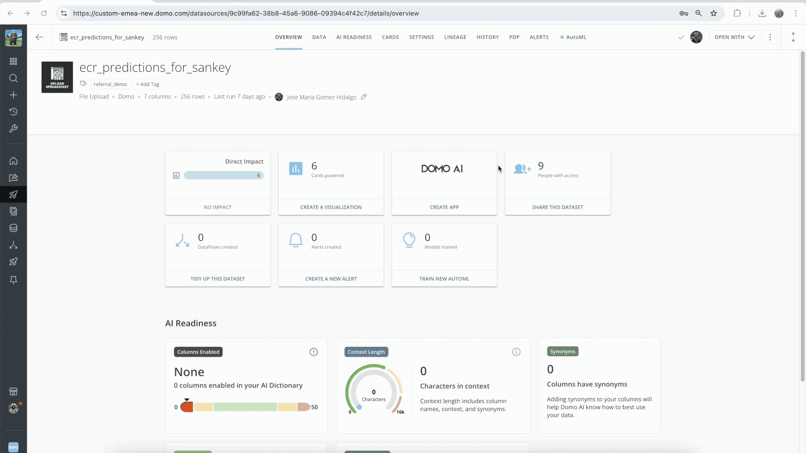
Task: Switch to the AI READINESS tab
Action: pos(354,37)
